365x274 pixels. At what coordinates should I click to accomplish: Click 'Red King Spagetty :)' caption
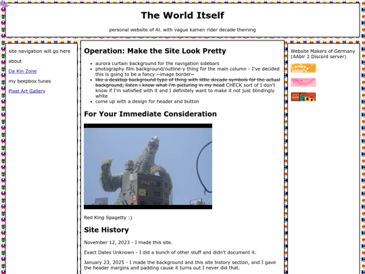(x=108, y=218)
